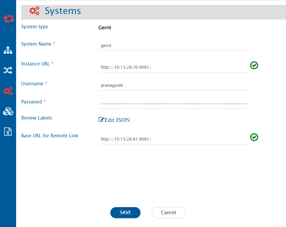Click green checkmark beside Base URL field
Viewport: 286px width, 227px height.
[254, 137]
